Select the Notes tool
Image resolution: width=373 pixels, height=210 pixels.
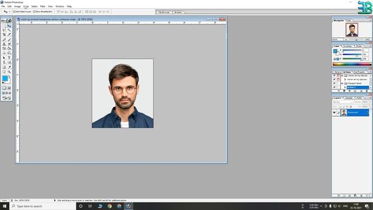point(4,68)
